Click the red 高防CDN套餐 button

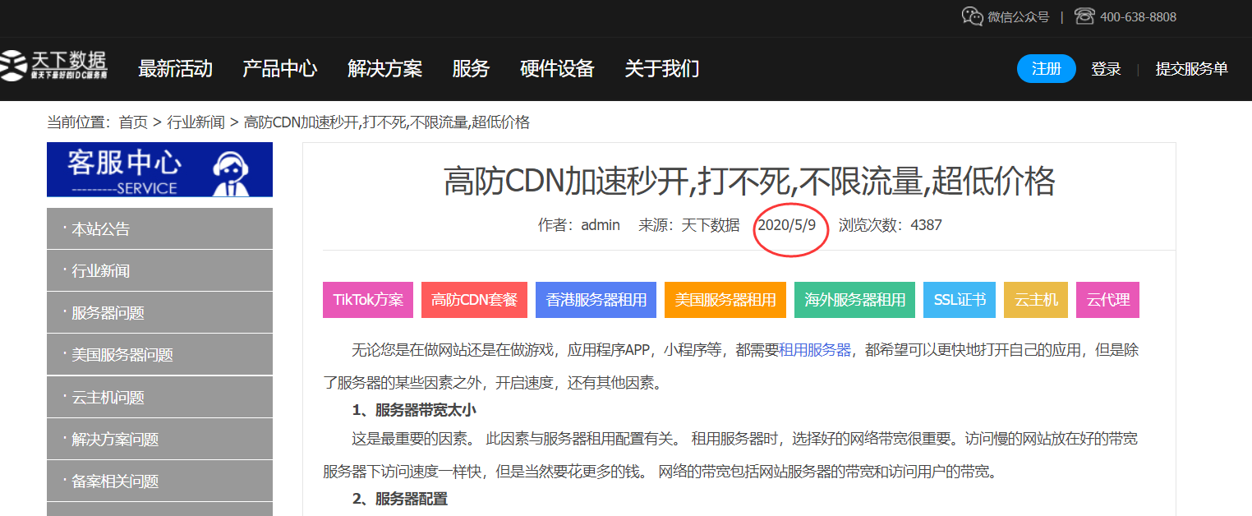pyautogui.click(x=474, y=300)
